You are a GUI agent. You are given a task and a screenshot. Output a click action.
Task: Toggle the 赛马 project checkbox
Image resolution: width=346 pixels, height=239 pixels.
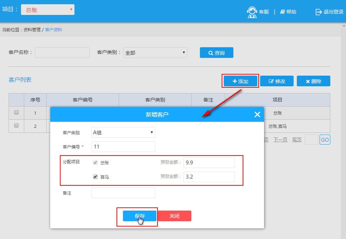pyautogui.click(x=95, y=176)
